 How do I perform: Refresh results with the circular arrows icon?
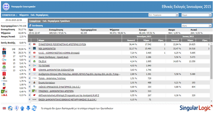34,108
